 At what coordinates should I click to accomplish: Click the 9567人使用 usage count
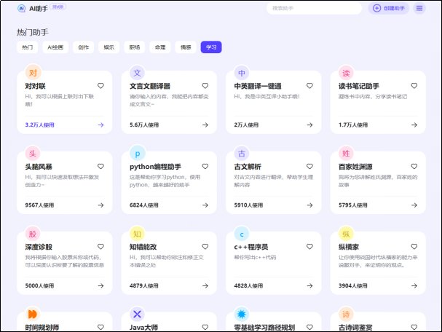(x=39, y=205)
